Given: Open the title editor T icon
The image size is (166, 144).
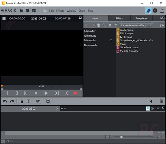Looking at the screenshot, I should tap(28, 102).
